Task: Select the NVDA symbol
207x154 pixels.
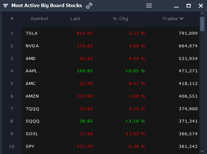Action: 32,46
